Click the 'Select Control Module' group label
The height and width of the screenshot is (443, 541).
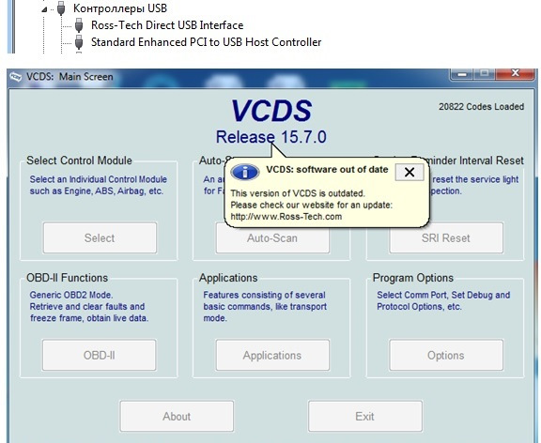(79, 160)
